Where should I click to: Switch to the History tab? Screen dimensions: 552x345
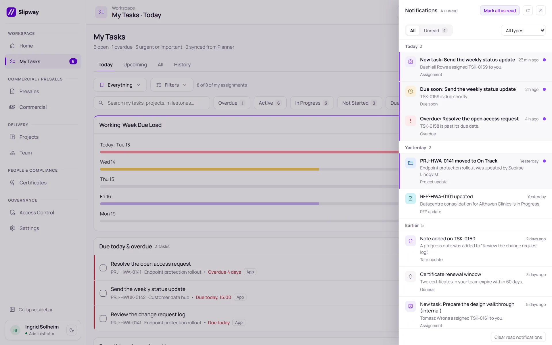pyautogui.click(x=182, y=65)
